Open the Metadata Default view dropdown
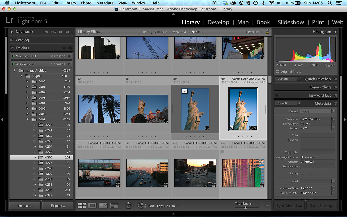347x217 pixels. tap(287, 103)
